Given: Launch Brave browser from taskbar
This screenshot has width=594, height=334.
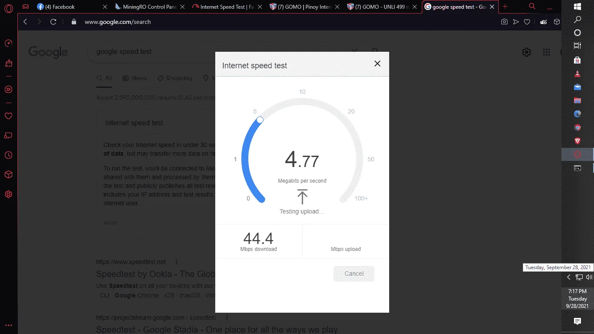Looking at the screenshot, I should point(577,141).
